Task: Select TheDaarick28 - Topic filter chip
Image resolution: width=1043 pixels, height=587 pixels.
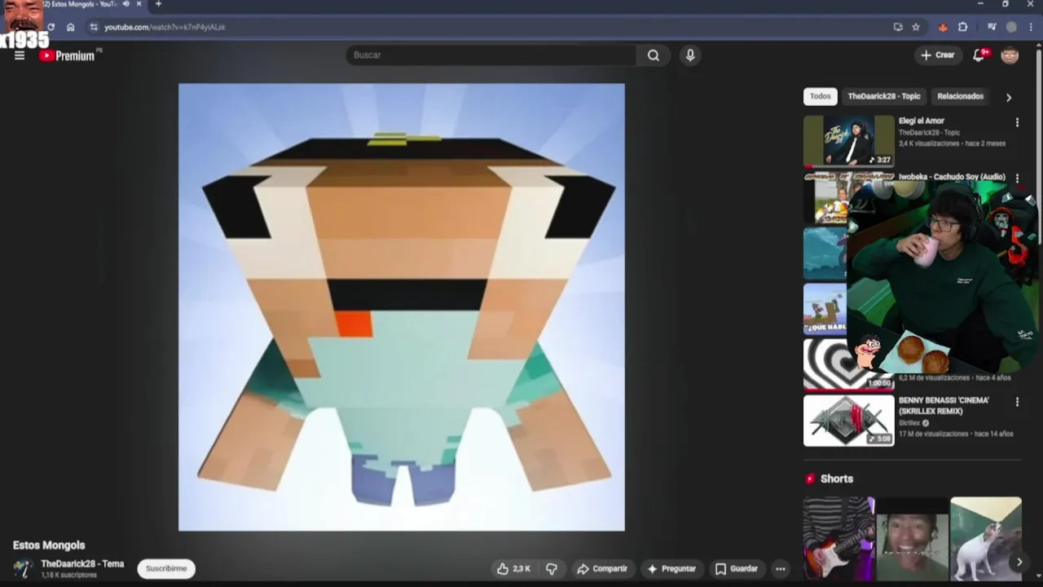Action: coord(884,96)
